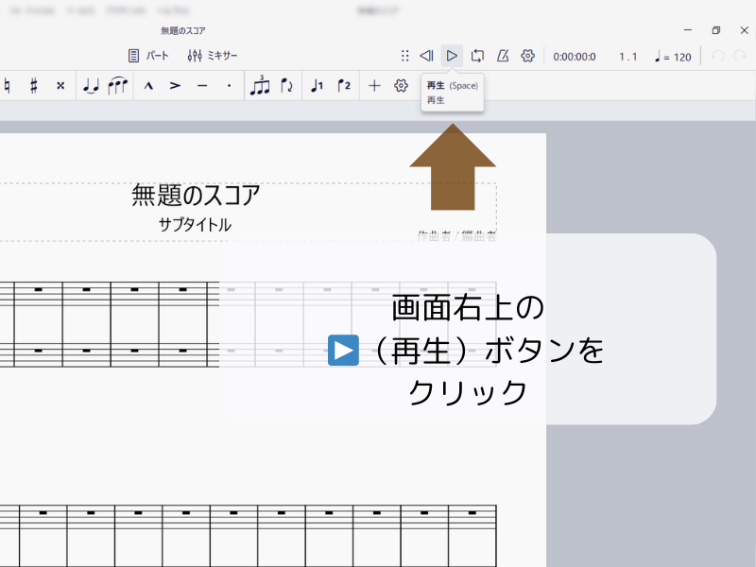Open the playback settings gear
The image size is (756, 567).
[527, 55]
